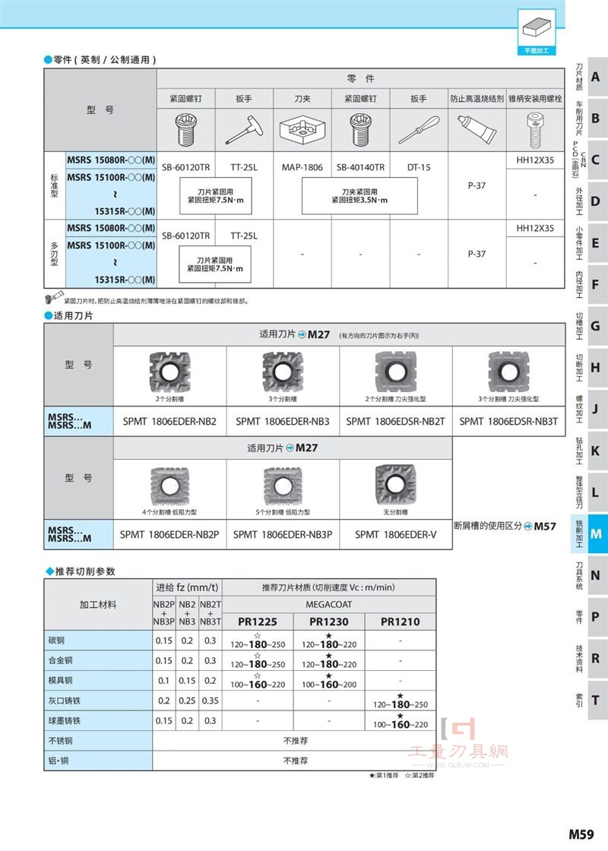The width and height of the screenshot is (608, 851).
Task: Click the screwdriver wrench drawing above DT-15
Action: [419, 130]
